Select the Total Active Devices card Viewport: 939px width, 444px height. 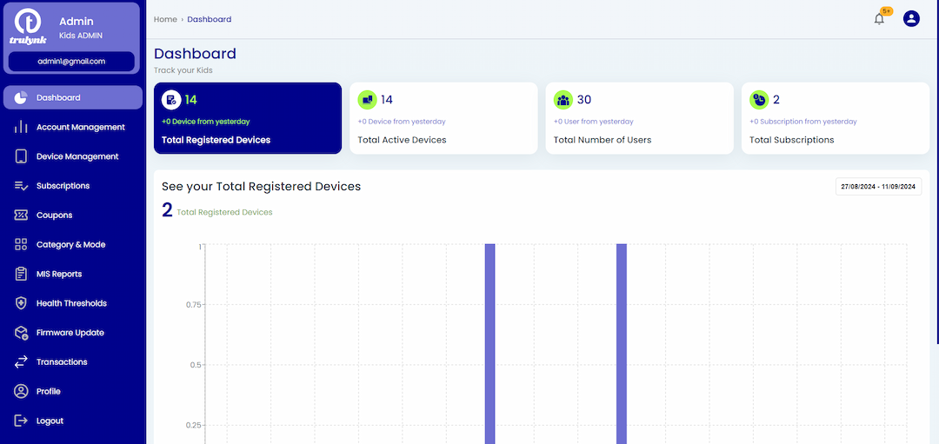pyautogui.click(x=443, y=118)
